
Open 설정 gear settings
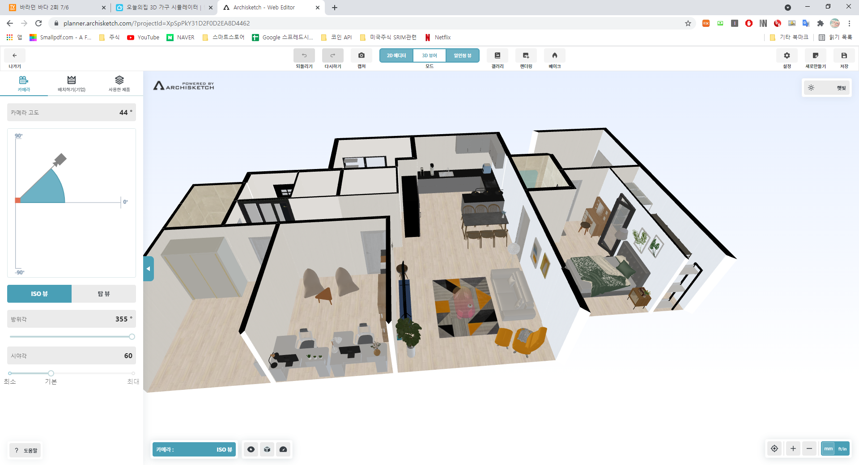(x=787, y=55)
